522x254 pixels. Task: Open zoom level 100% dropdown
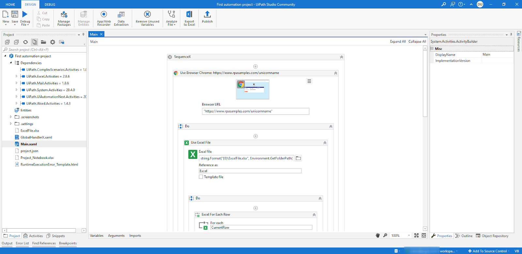click(409, 235)
